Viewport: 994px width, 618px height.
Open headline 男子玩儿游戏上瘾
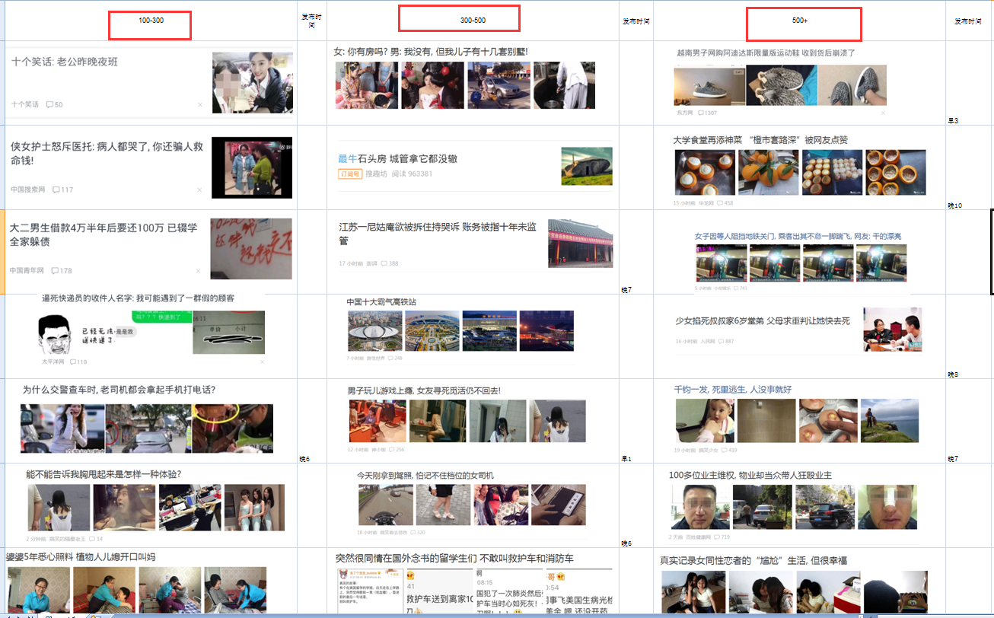point(424,390)
